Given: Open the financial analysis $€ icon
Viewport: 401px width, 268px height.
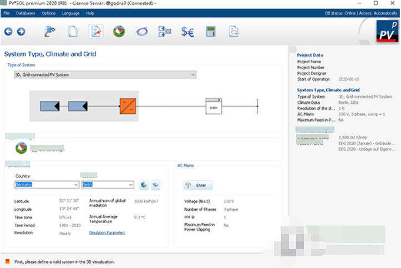Looking at the screenshot, I should [x=187, y=32].
